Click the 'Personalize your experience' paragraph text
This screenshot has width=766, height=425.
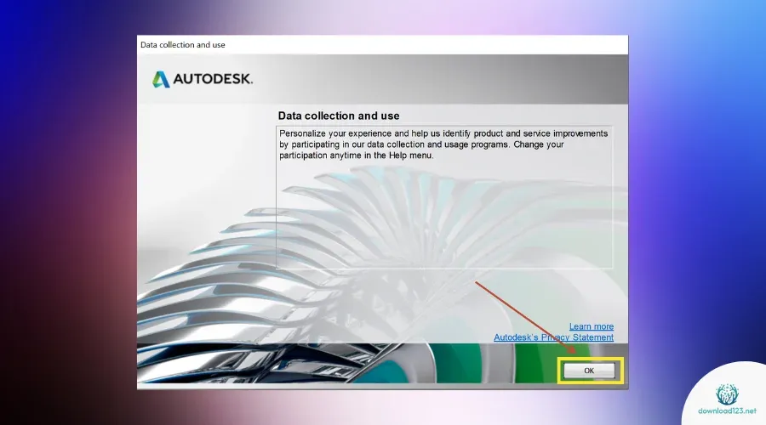tap(443, 144)
